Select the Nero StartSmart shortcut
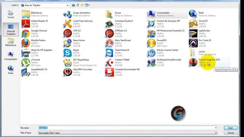244x137 pixels. (118, 43)
